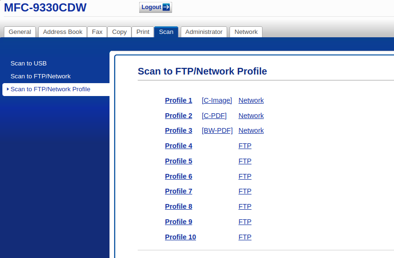Open the Fax tab
The width and height of the screenshot is (394, 258).
pos(97,32)
